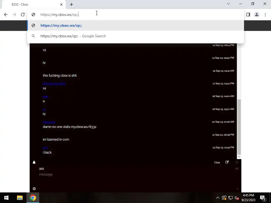This screenshot has width=271, height=203.
Task: Toggle the browser side panel icon
Action: tap(248, 15)
